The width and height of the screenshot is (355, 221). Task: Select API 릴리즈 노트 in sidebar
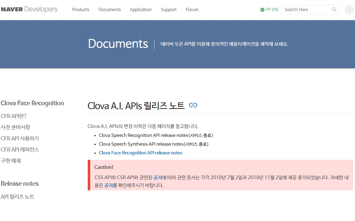pos(17,197)
